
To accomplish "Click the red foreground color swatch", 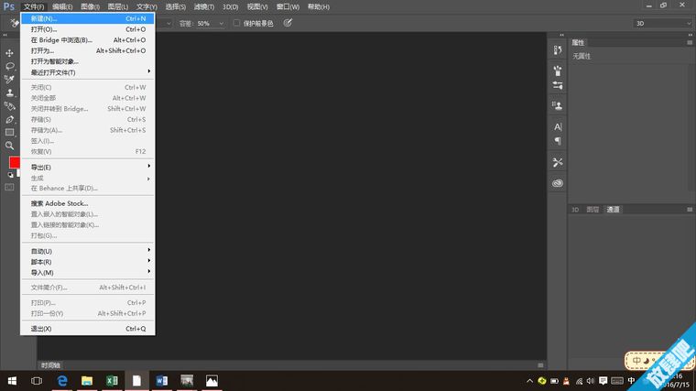I will click(x=14, y=162).
